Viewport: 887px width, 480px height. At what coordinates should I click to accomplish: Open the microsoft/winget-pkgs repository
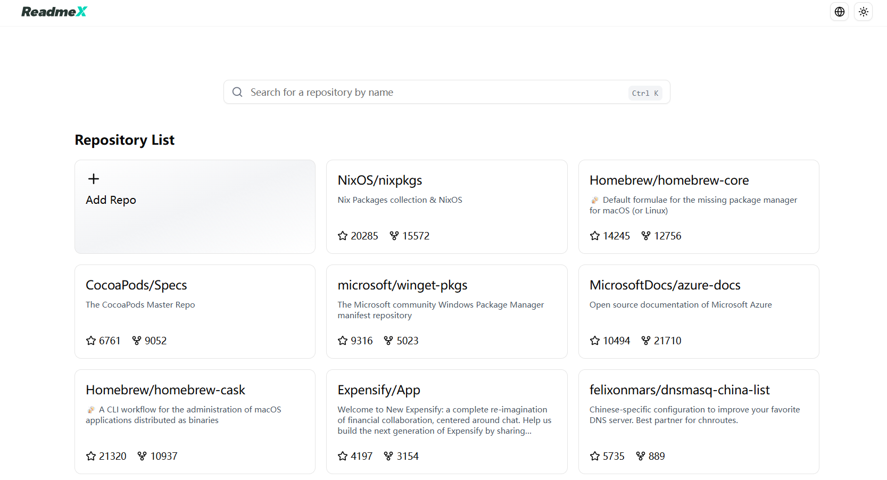click(x=446, y=311)
